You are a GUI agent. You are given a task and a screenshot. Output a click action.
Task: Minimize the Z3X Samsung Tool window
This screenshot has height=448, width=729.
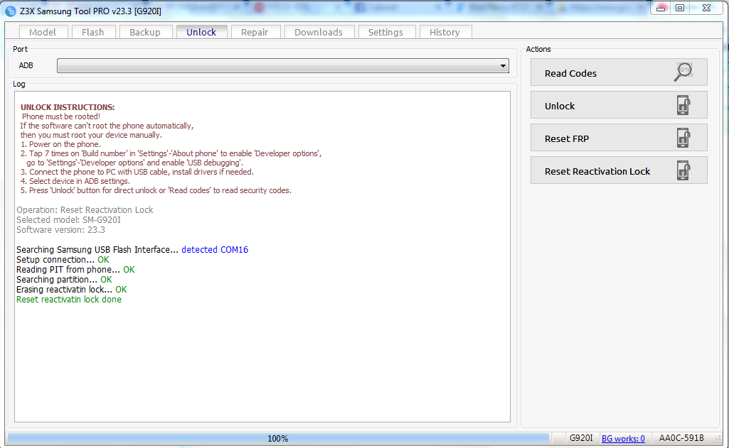(661, 8)
